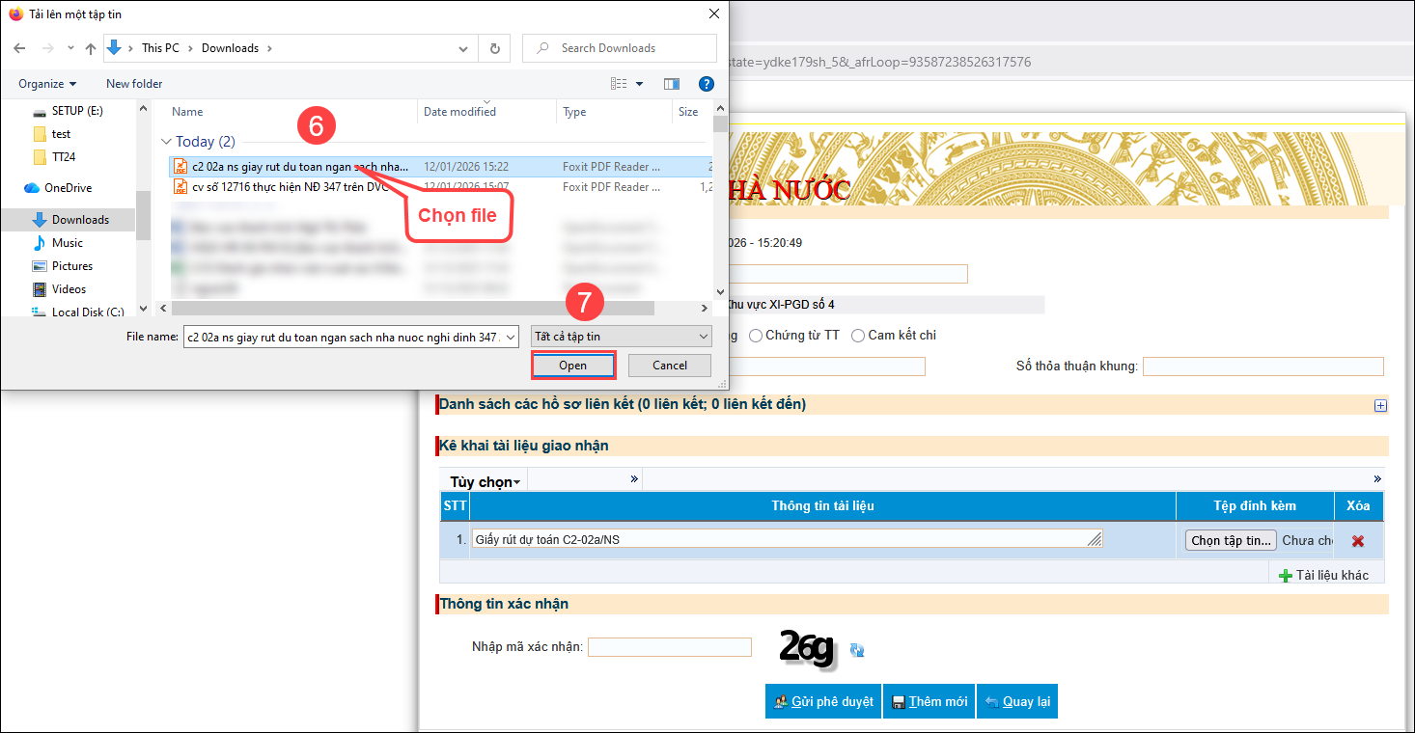The height and width of the screenshot is (733, 1415).
Task: Select the 'c2 02a ns giay rut du toan' PDF
Action: (440, 166)
